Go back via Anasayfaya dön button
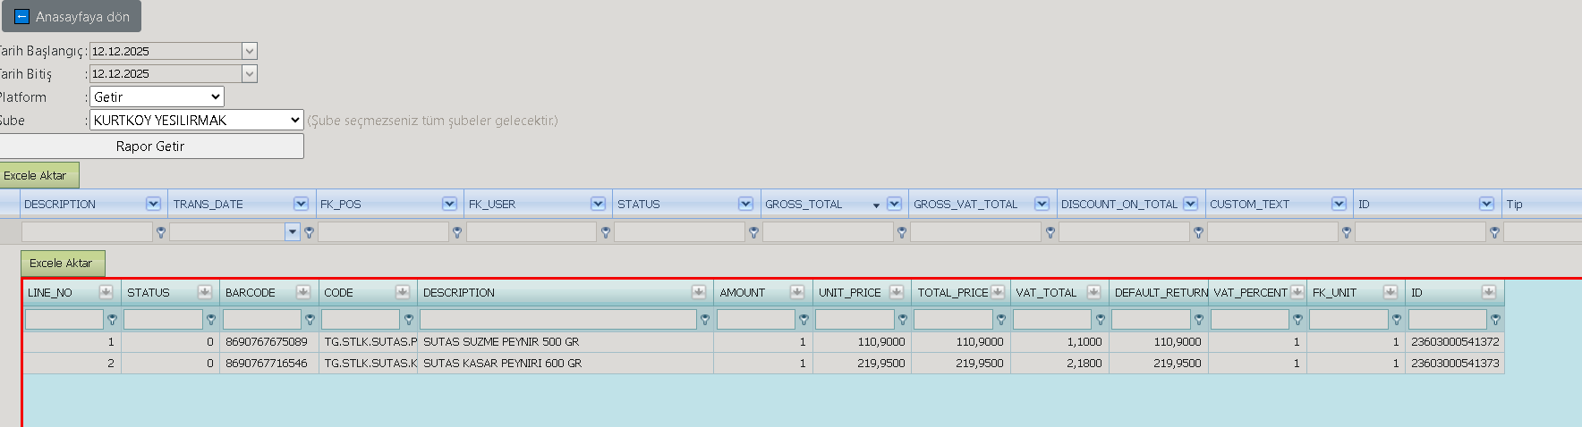 tap(72, 16)
